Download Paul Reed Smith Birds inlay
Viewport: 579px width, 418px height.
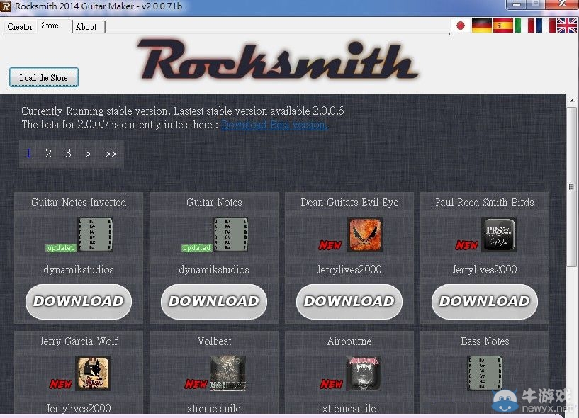[x=485, y=301]
